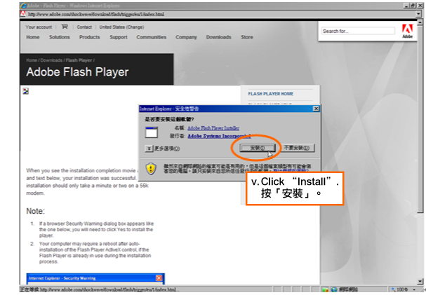This screenshot has width=426, height=295.
Task: Click the Install (安裝) button
Action: tap(257, 149)
